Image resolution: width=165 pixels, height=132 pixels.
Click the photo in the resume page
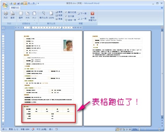tap(68, 45)
